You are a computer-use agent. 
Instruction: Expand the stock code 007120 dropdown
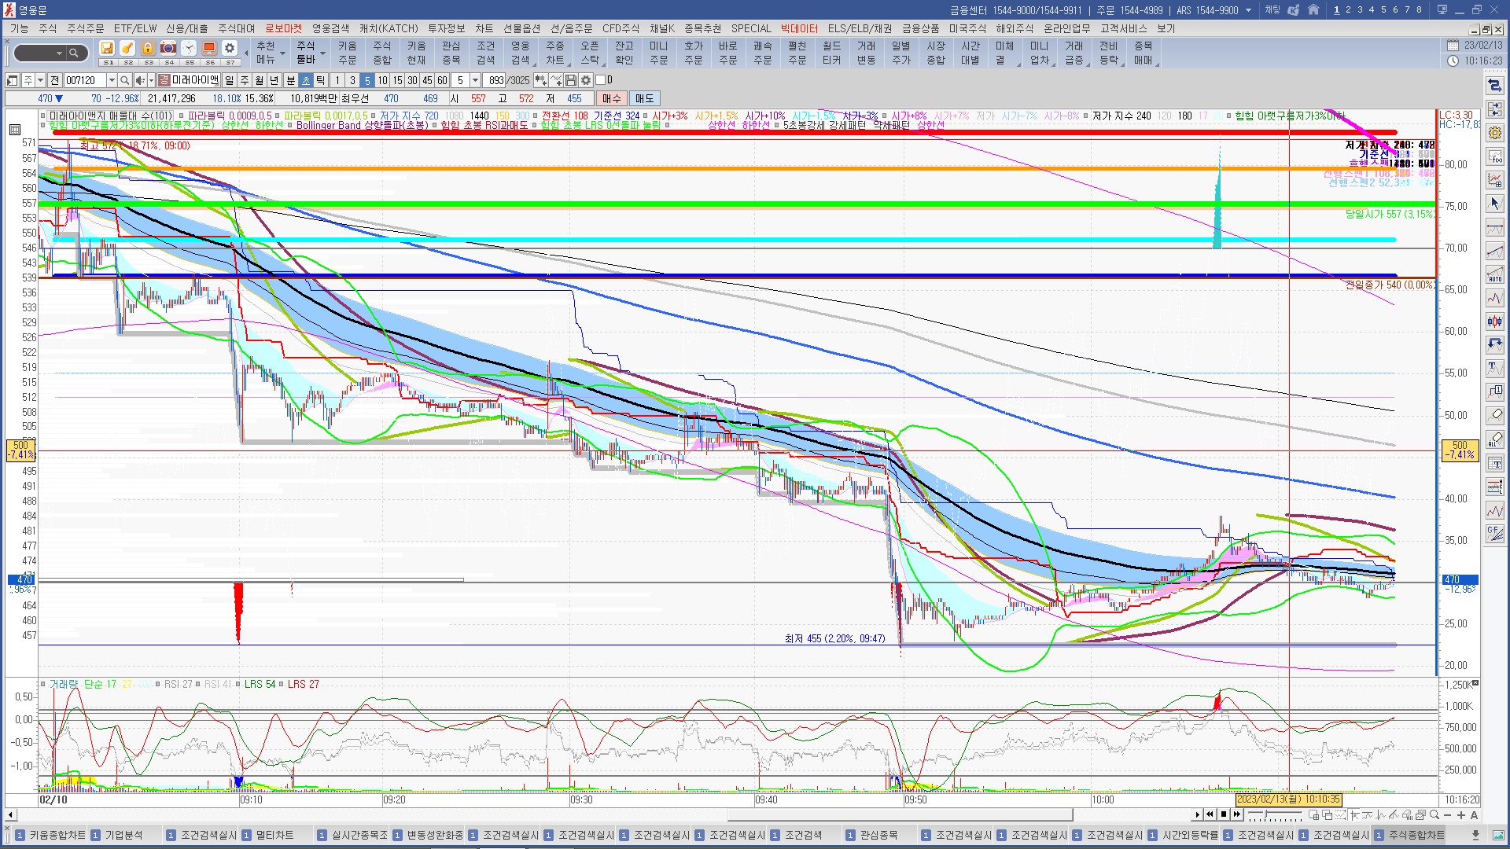(112, 80)
